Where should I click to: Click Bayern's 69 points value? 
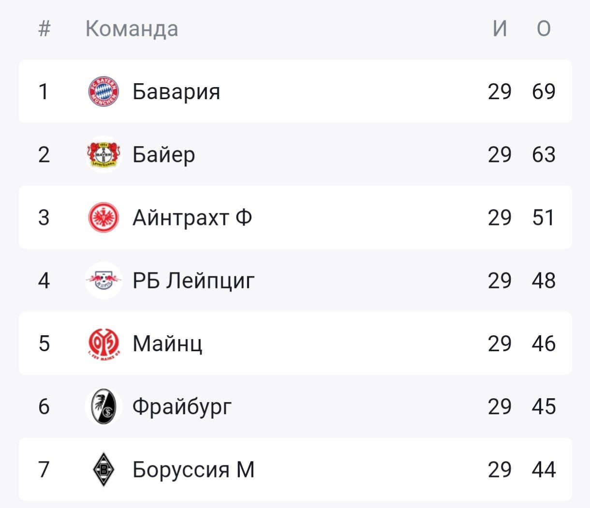(x=544, y=91)
